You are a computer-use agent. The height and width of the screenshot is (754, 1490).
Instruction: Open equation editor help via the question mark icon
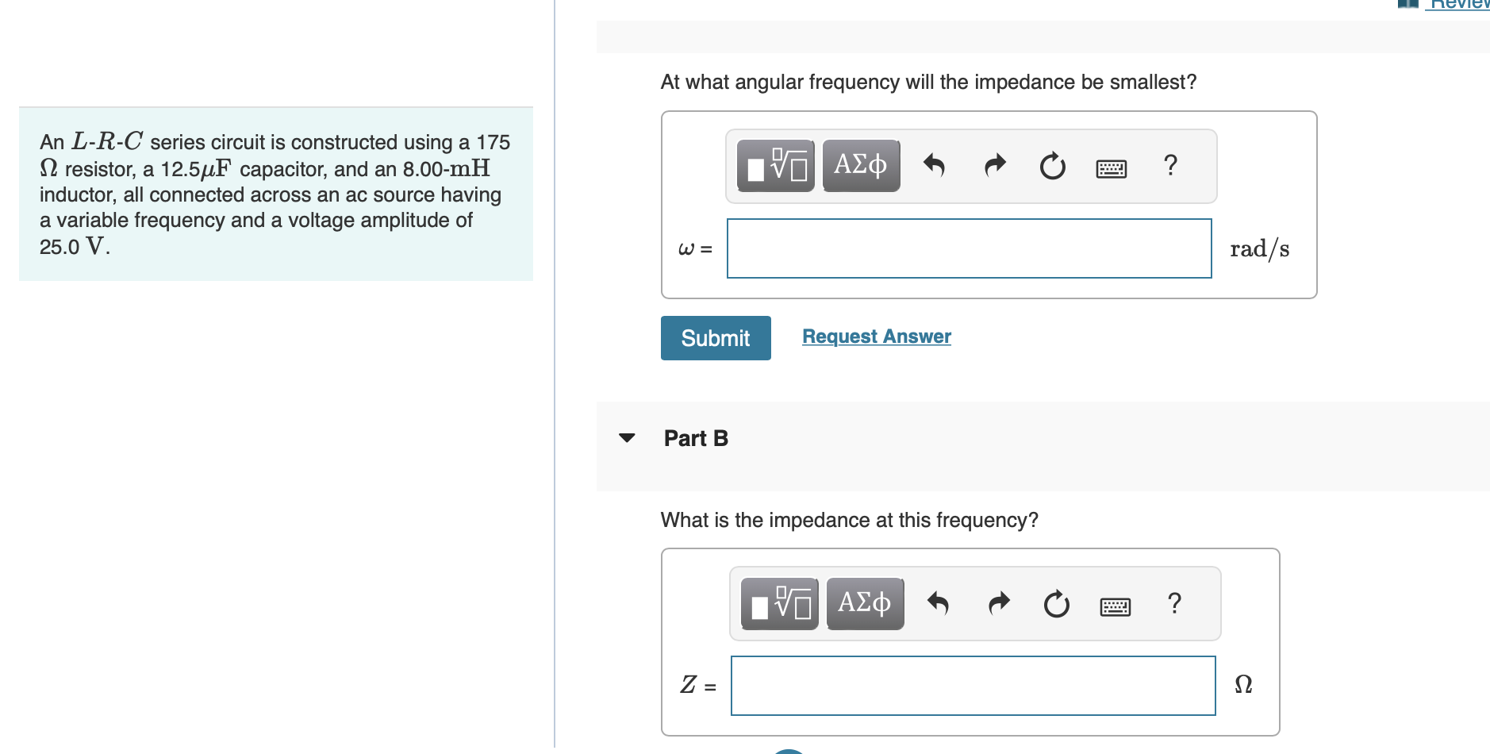pos(1169,165)
